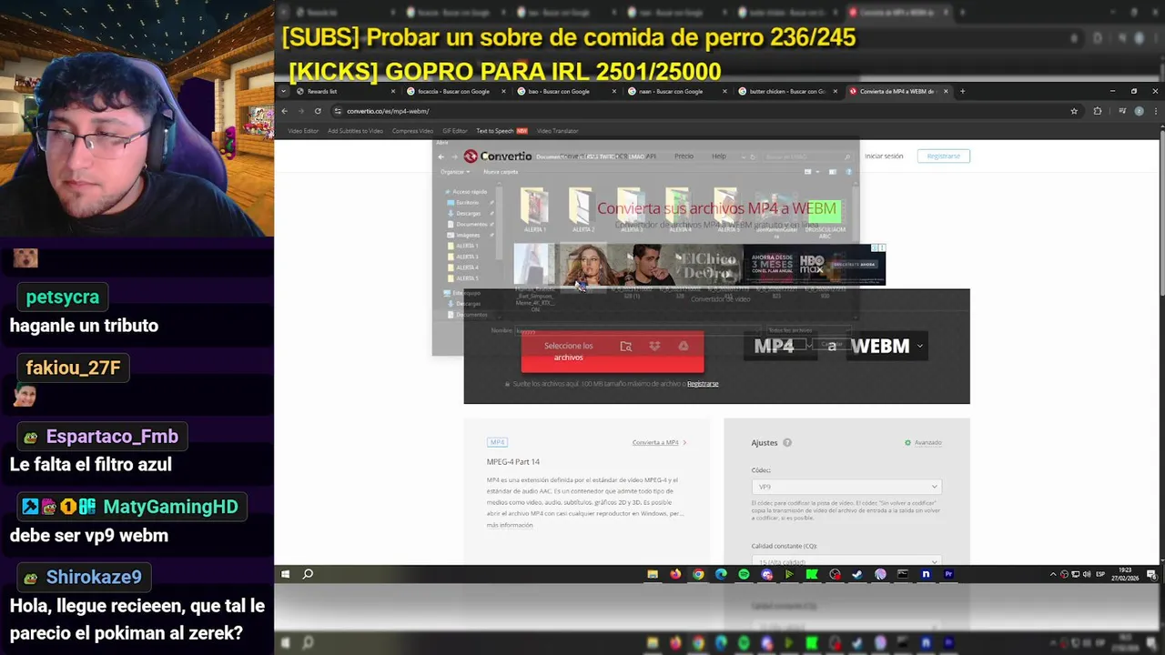The image size is (1165, 655).
Task: Open the MP4 source format dropdown
Action: point(780,346)
